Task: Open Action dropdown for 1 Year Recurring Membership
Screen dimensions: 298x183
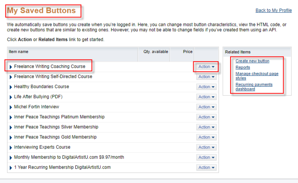Action: click(x=206, y=167)
